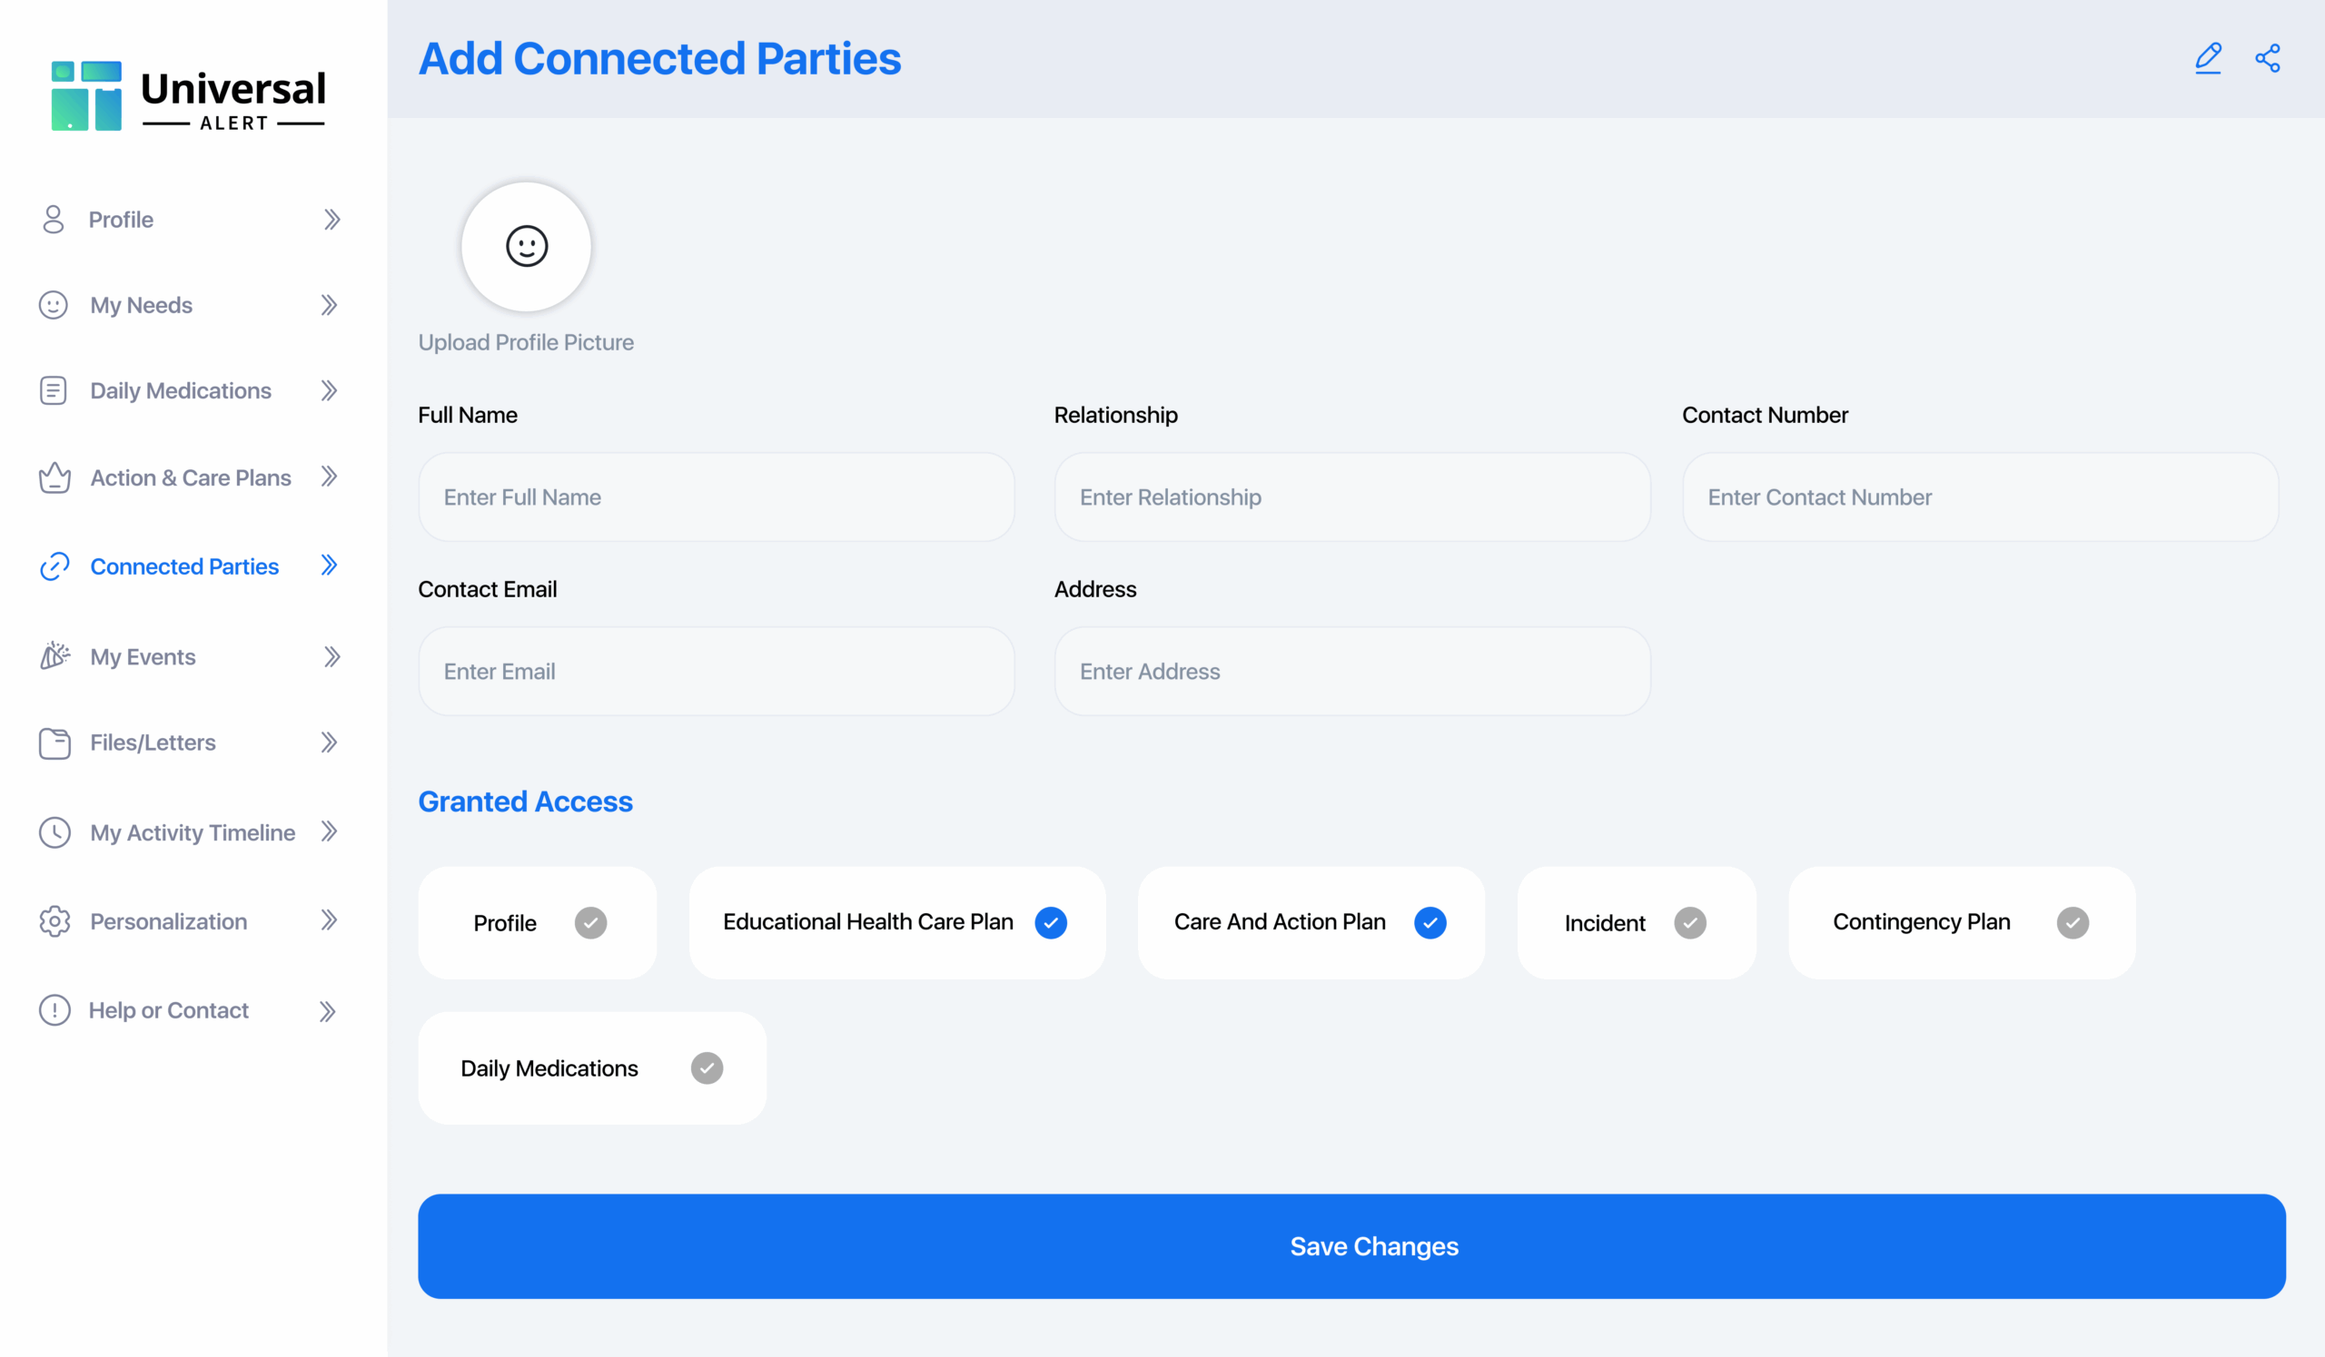Expand the My Needs sidebar chevron

coord(330,305)
